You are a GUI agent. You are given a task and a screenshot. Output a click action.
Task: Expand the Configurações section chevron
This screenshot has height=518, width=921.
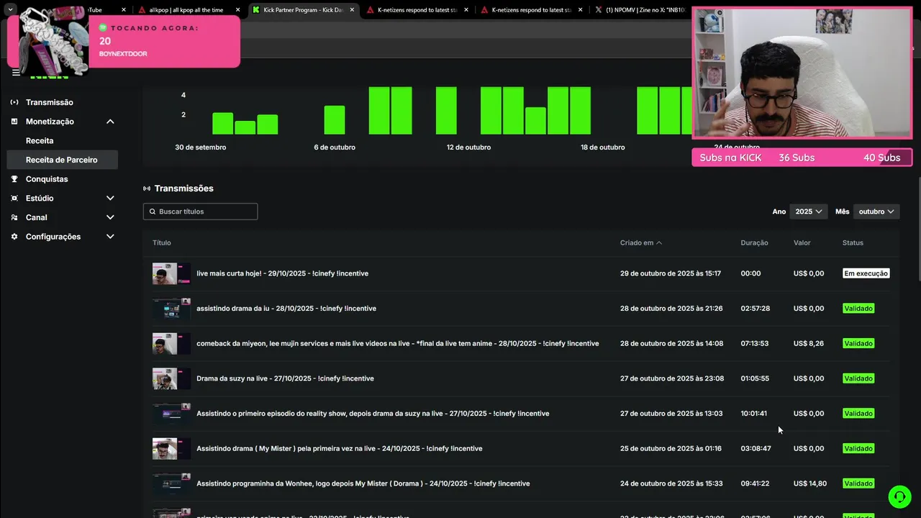[x=110, y=237]
